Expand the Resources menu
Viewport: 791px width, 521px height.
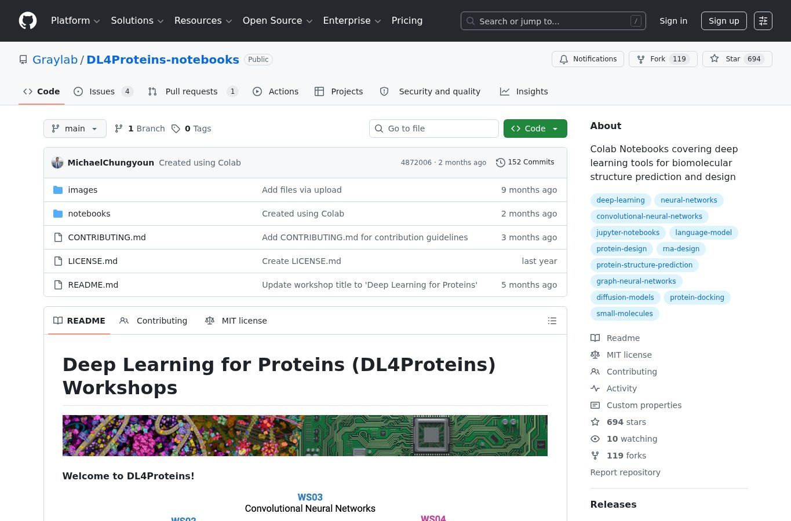[x=203, y=21]
